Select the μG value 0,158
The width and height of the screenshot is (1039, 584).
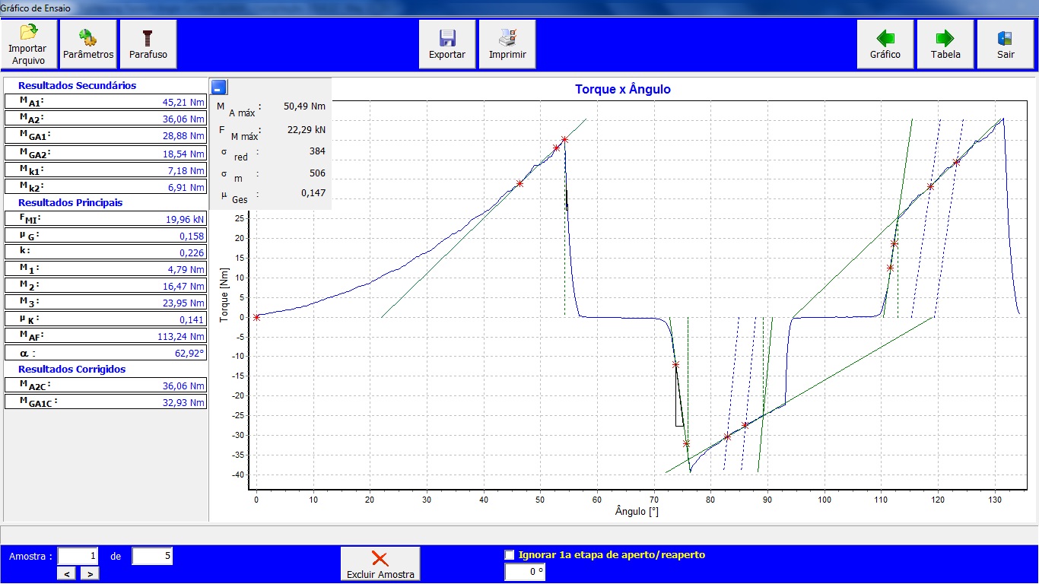click(192, 236)
